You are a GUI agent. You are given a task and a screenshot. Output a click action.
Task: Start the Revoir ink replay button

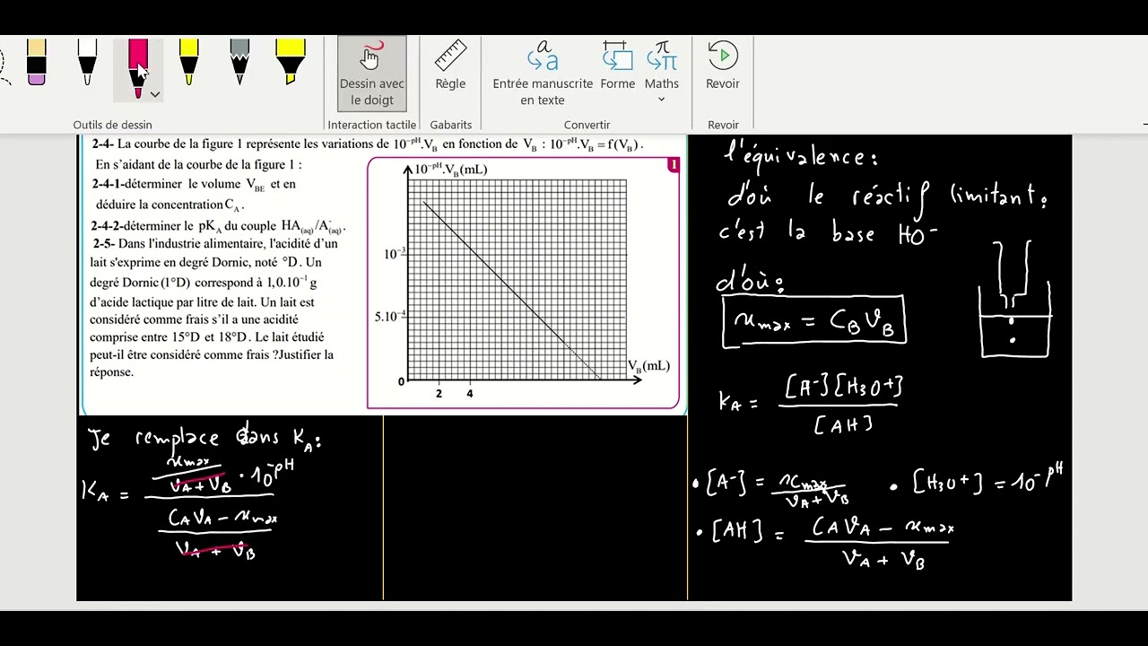723,66
